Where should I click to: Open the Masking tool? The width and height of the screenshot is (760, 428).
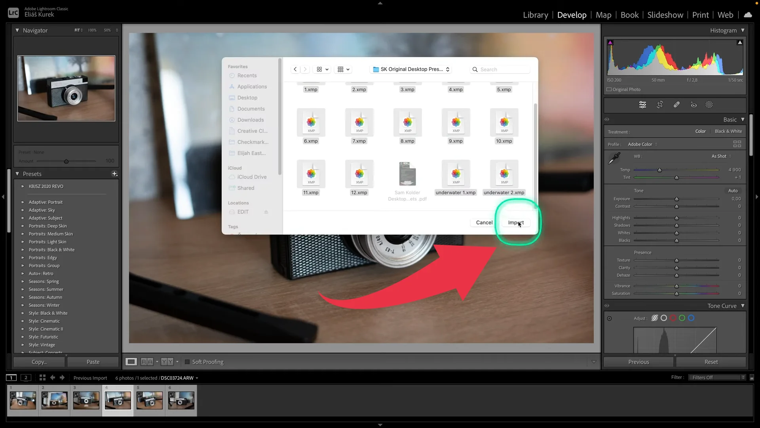pos(709,104)
